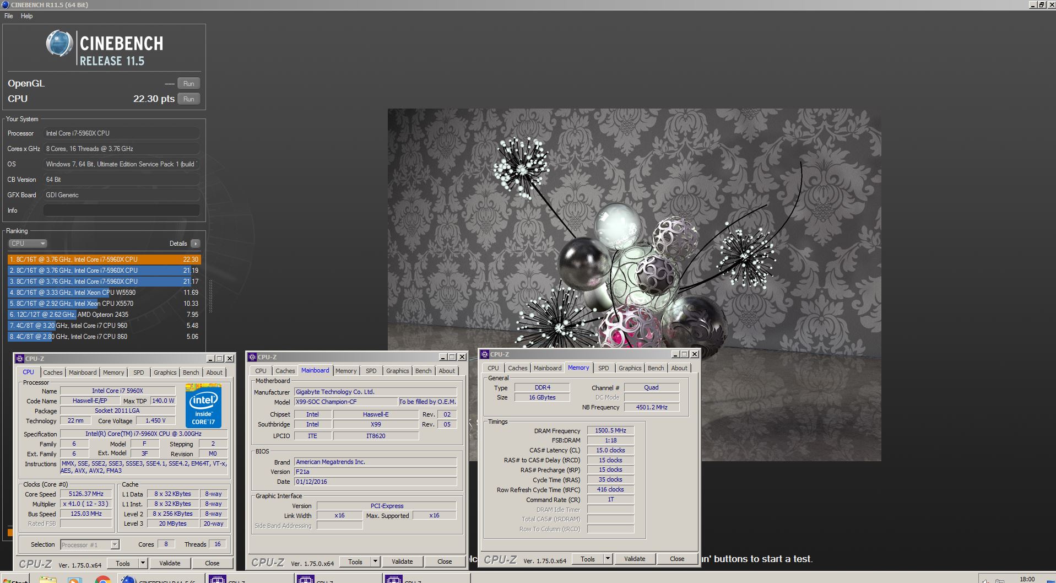Click the title icon of the CPU-Z Memory window
The height and width of the screenshot is (583, 1056).
coord(485,354)
